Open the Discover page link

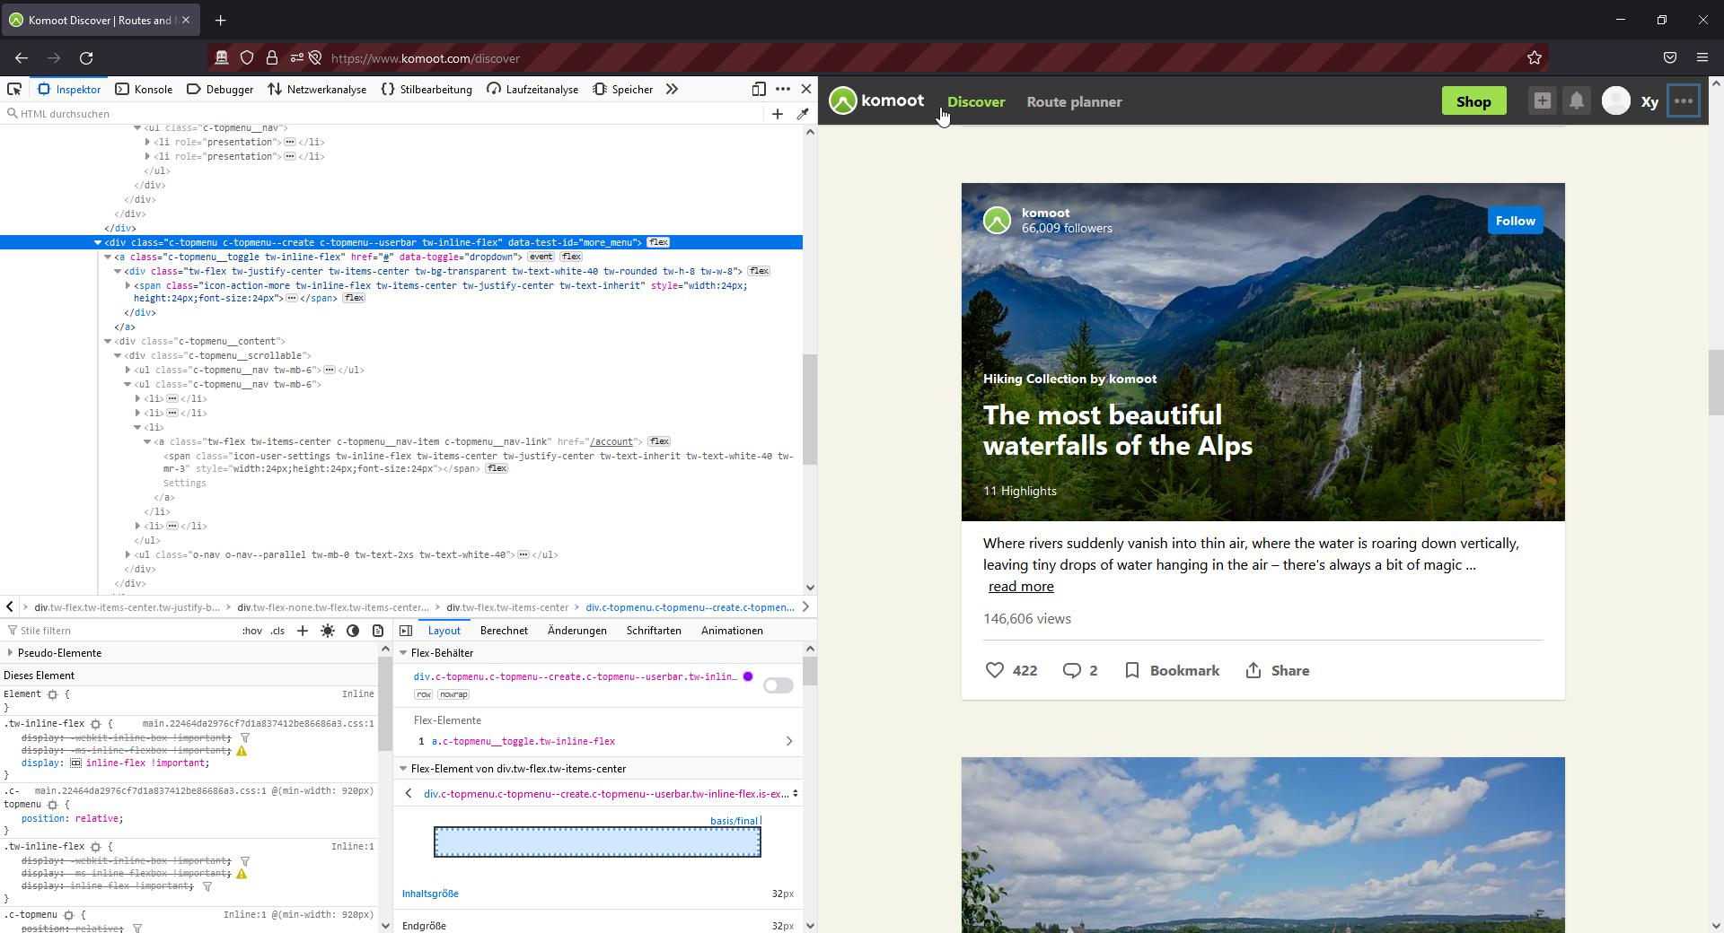[x=976, y=101]
